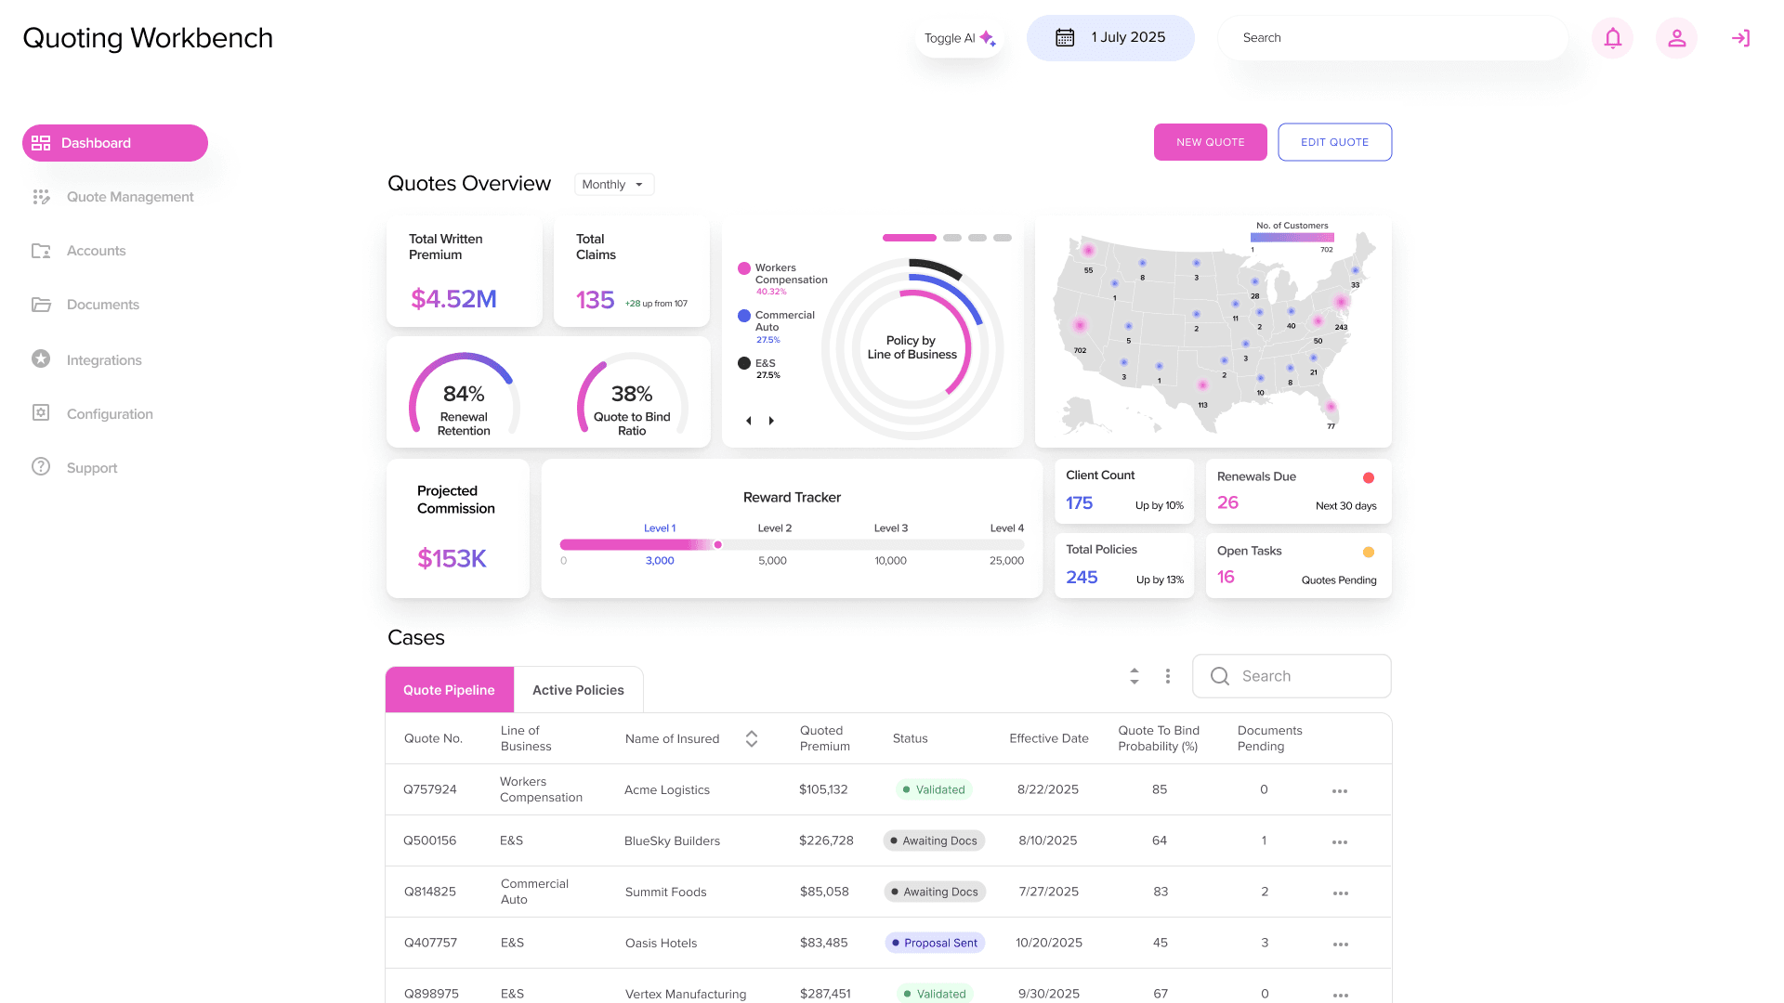Click next arrow under Policy chart legend

tap(771, 421)
